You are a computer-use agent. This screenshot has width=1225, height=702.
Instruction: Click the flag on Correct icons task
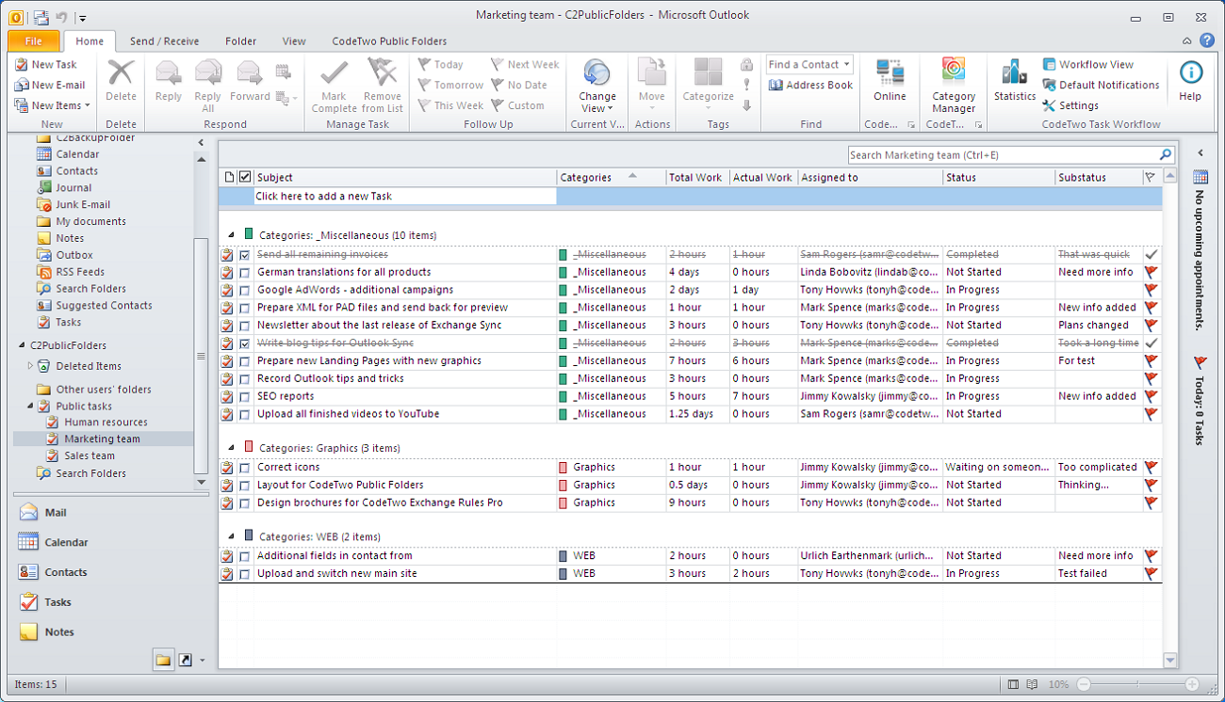tap(1151, 467)
